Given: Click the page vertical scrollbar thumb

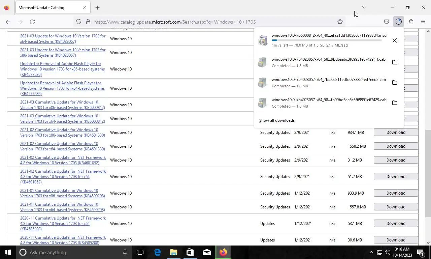Looking at the screenshot, I should pyautogui.click(x=428, y=174).
